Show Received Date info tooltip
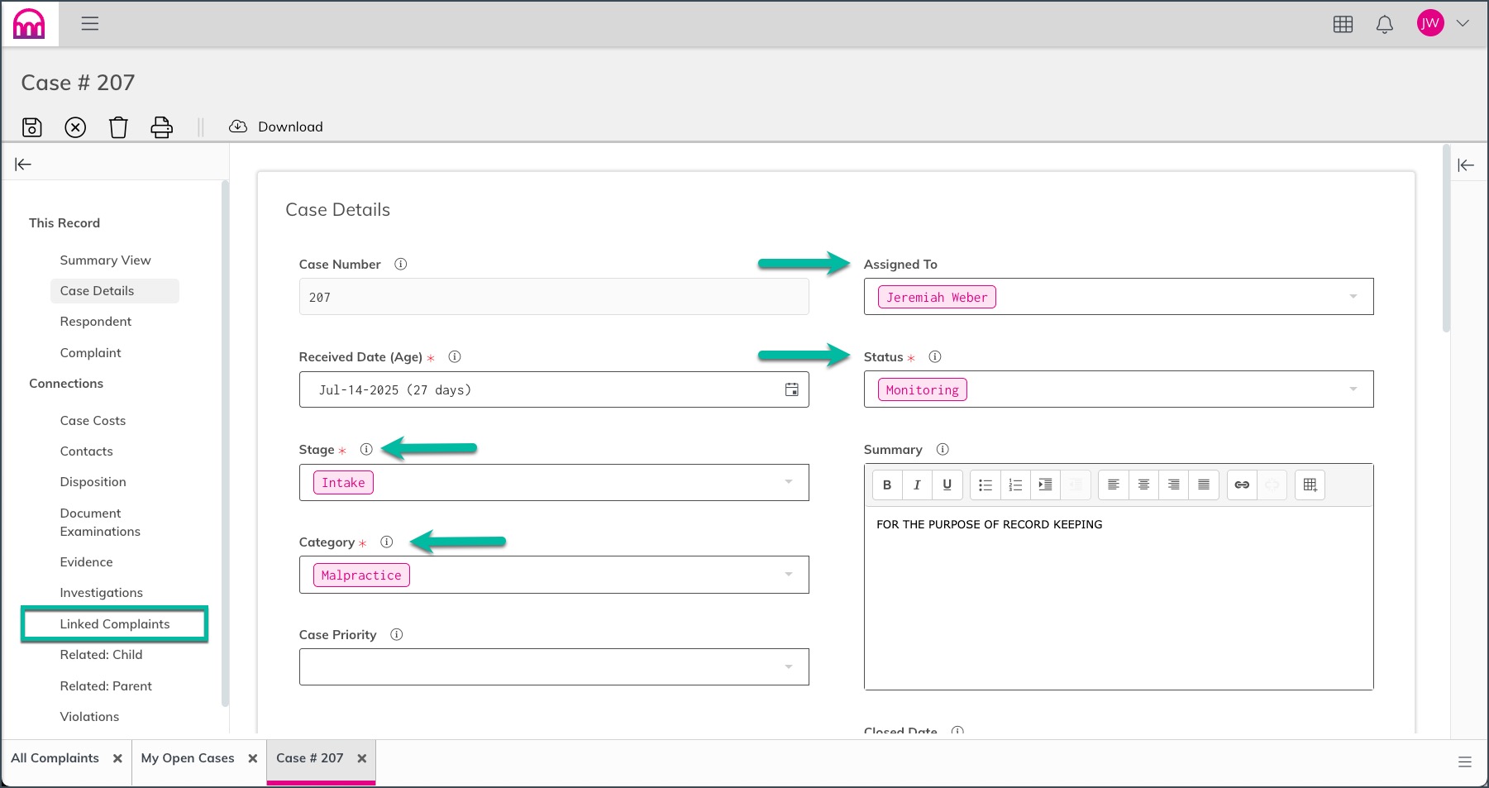 pos(455,357)
